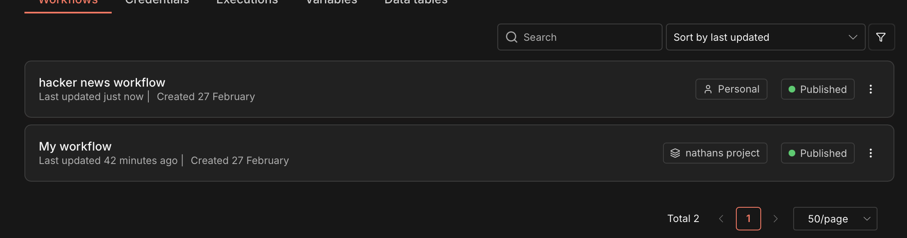The image size is (907, 238).
Task: Go to pagination page 1
Action: (x=748, y=219)
